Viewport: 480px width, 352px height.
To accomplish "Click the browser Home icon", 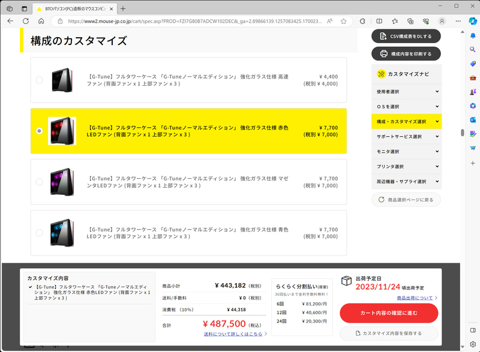I will point(40,22).
